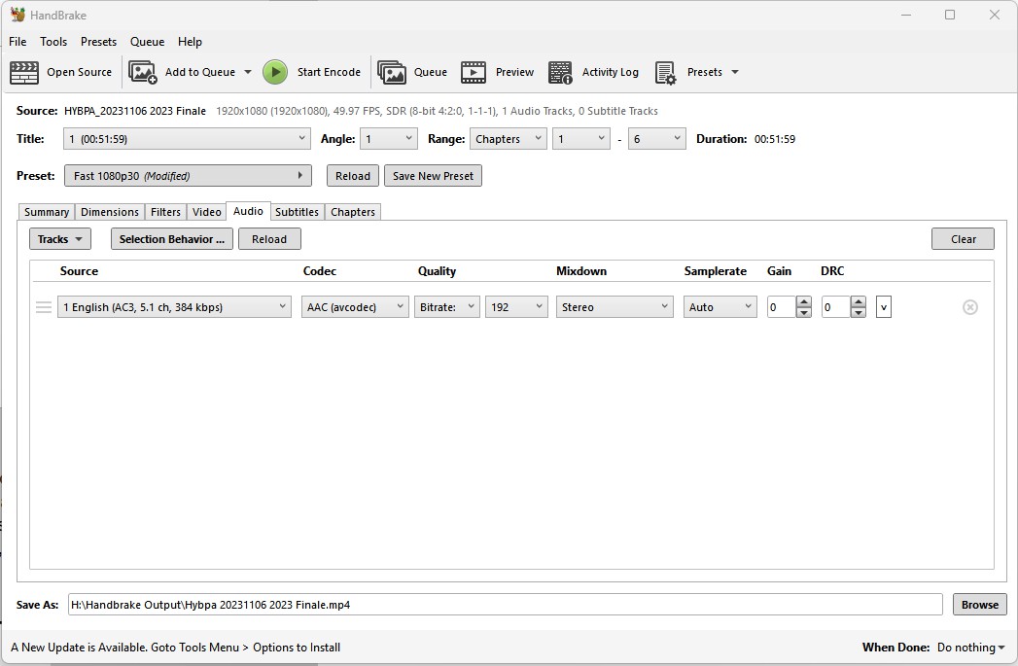Decrease the DRC value
The width and height of the screenshot is (1018, 666).
click(859, 313)
